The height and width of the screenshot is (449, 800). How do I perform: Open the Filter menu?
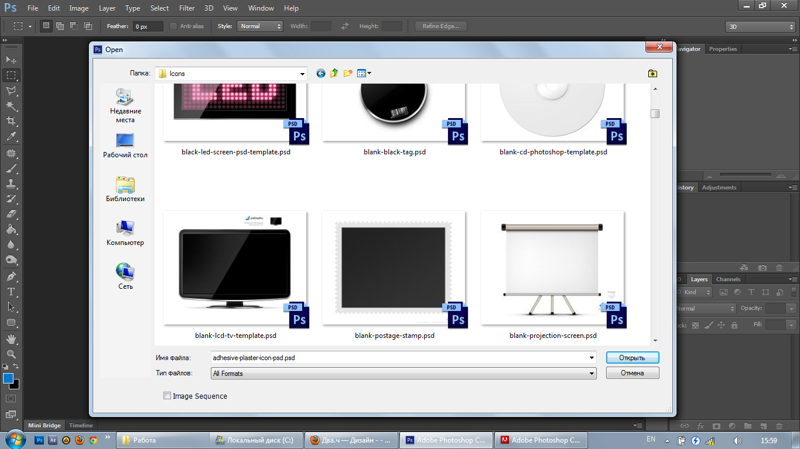tap(187, 8)
